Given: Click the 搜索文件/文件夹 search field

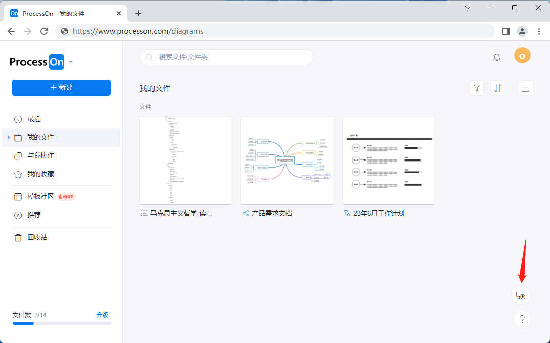Looking at the screenshot, I should click(x=226, y=57).
